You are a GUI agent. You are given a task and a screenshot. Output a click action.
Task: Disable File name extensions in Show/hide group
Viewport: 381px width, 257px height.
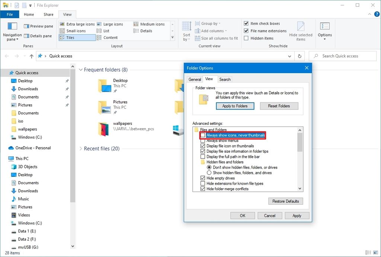[x=246, y=31]
